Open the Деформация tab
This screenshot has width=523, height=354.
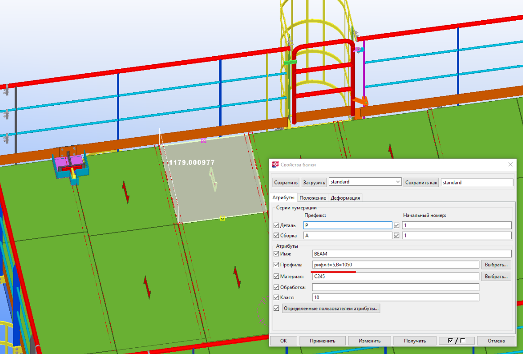tap(345, 198)
